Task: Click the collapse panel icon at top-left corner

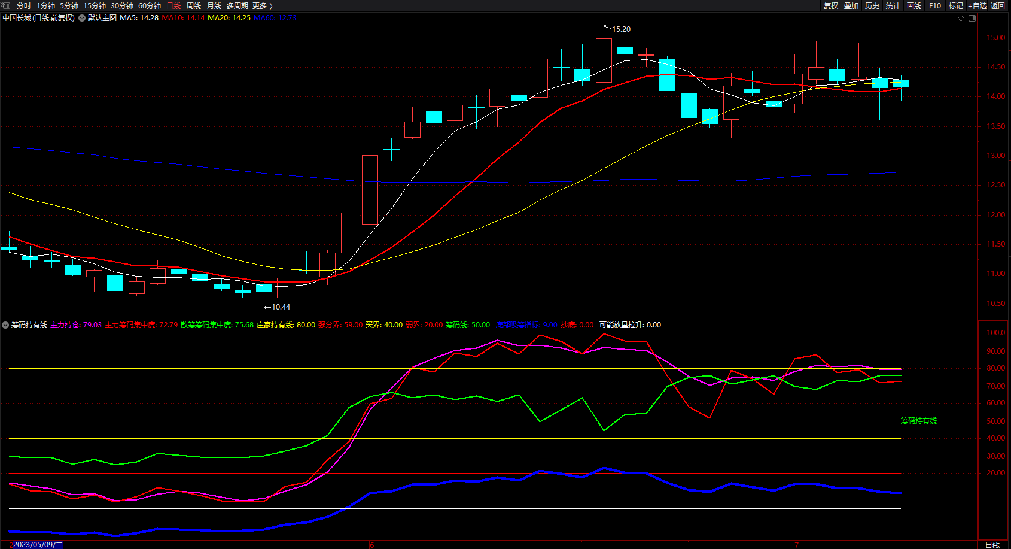Action: [x=5, y=5]
